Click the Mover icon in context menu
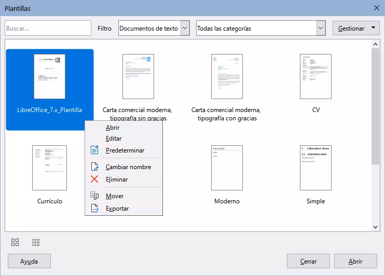The width and height of the screenshot is (385, 276). (94, 196)
